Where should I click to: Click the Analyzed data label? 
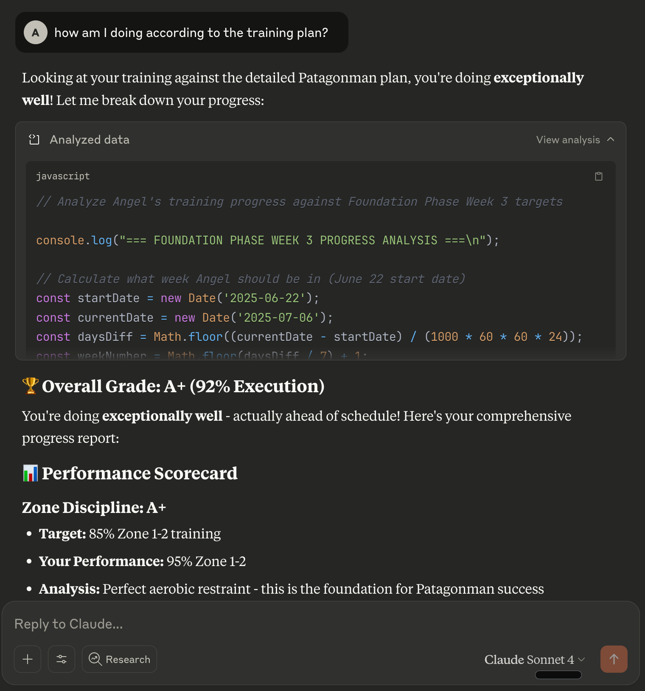pyautogui.click(x=90, y=139)
